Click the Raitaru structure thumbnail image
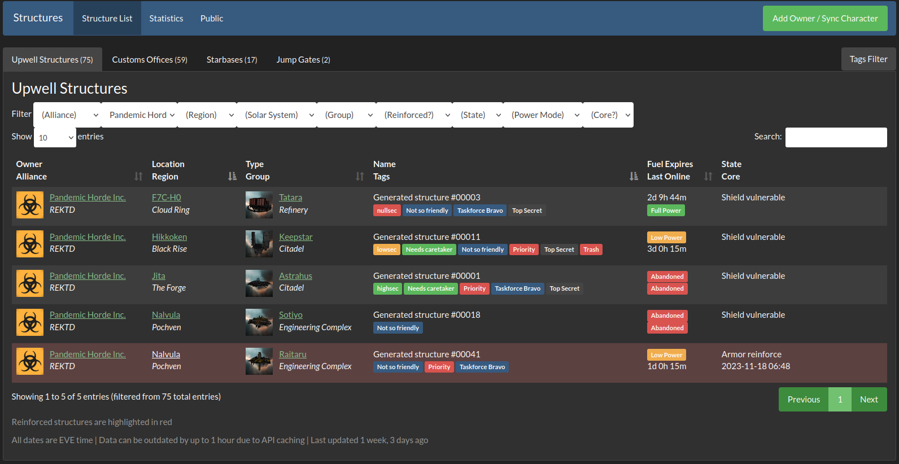The image size is (899, 464). point(259,361)
